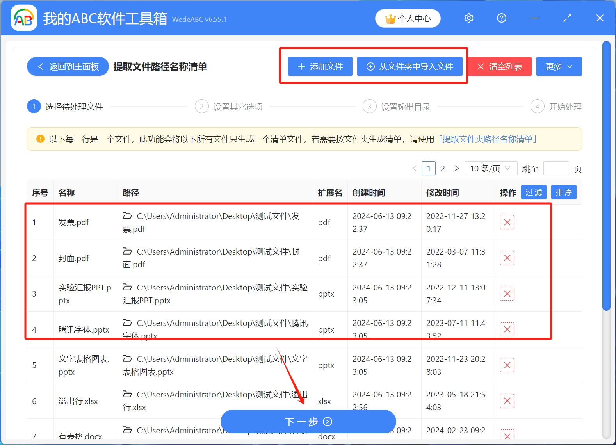The width and height of the screenshot is (616, 445).
Task: Select file name 溢出行.xlsx
Action: [78, 401]
